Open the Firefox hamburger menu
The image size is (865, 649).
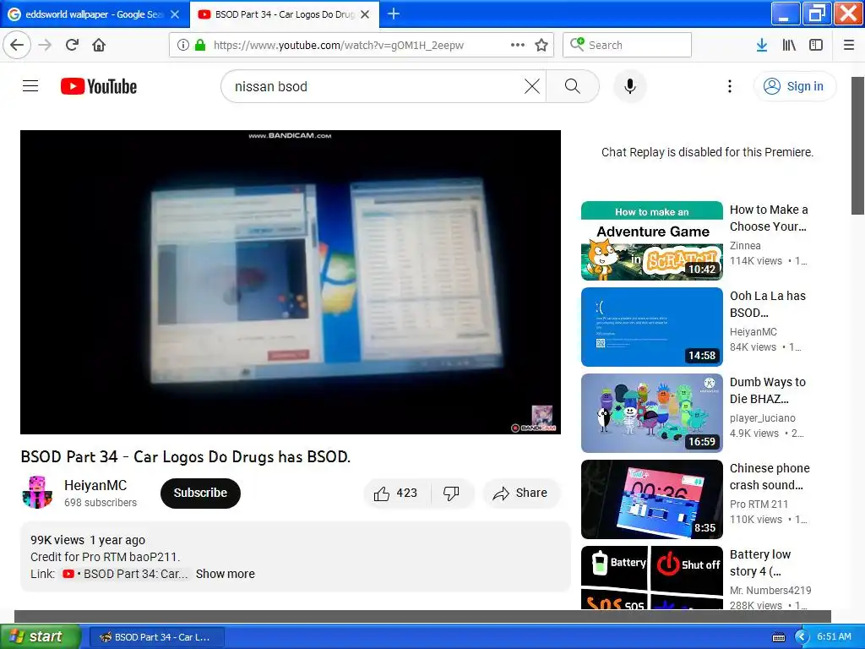[x=849, y=45]
